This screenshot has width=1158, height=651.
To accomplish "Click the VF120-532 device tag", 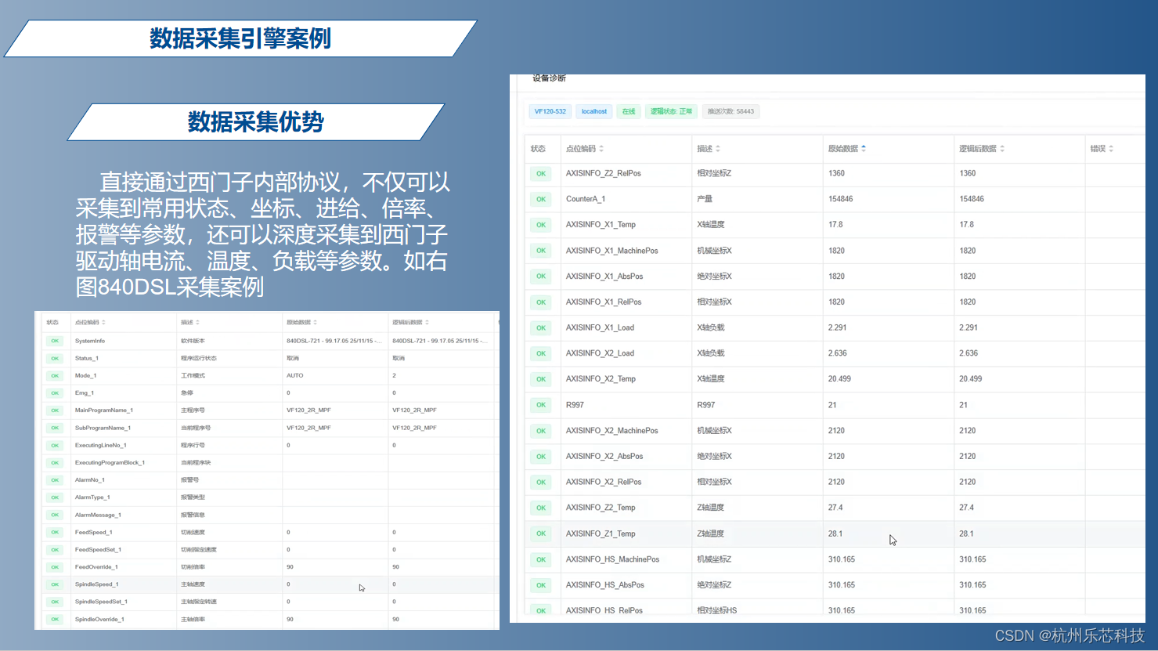I will (x=550, y=111).
